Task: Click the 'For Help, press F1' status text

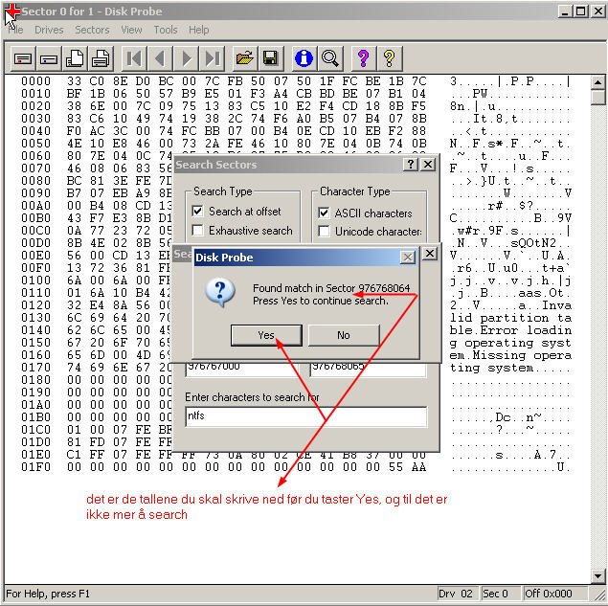Action: [x=48, y=594]
